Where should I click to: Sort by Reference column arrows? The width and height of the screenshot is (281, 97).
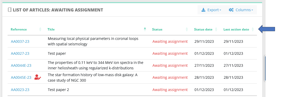(40, 29)
